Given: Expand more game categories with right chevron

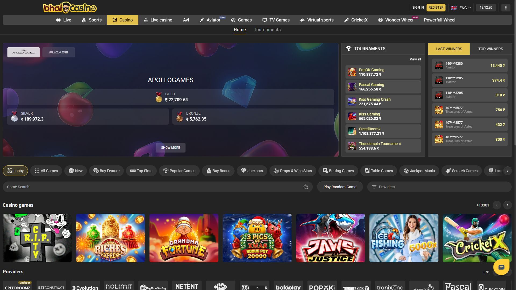Looking at the screenshot, I should point(507,171).
